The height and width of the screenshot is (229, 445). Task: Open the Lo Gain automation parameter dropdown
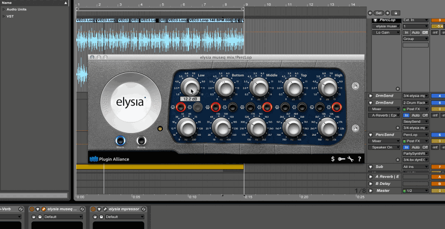coord(386,32)
